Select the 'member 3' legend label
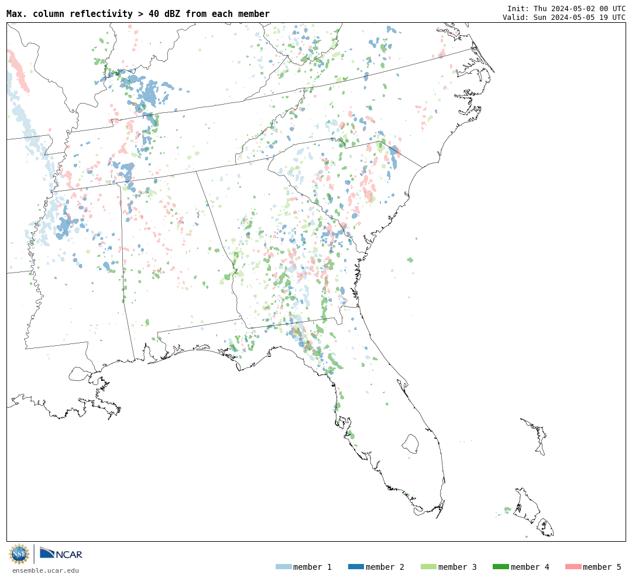632x578 pixels. [x=458, y=567]
